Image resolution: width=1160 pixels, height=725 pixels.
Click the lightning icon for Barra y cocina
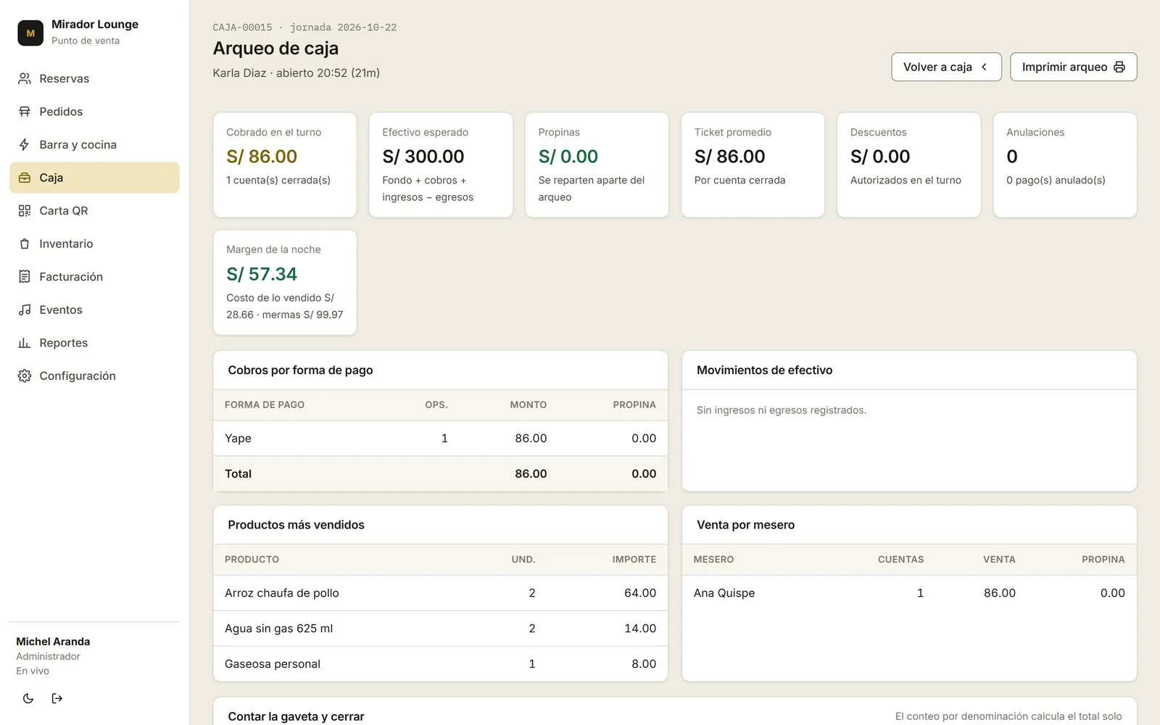25,144
